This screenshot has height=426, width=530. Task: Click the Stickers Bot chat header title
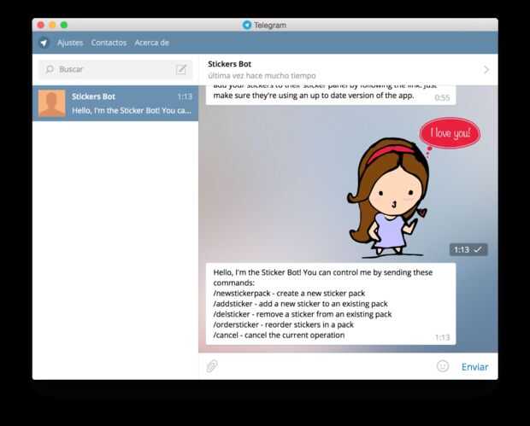point(229,64)
